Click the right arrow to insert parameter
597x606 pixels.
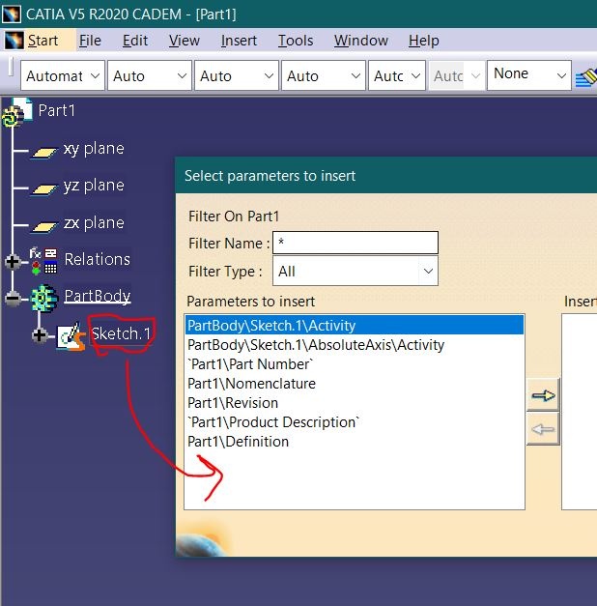(x=543, y=395)
